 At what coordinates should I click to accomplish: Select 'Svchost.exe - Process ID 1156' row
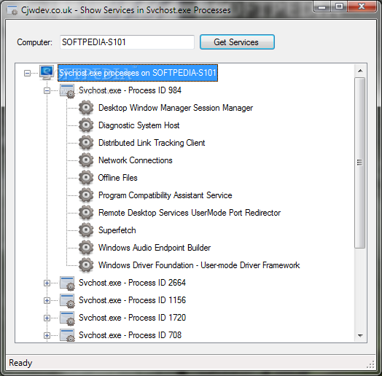click(x=132, y=300)
